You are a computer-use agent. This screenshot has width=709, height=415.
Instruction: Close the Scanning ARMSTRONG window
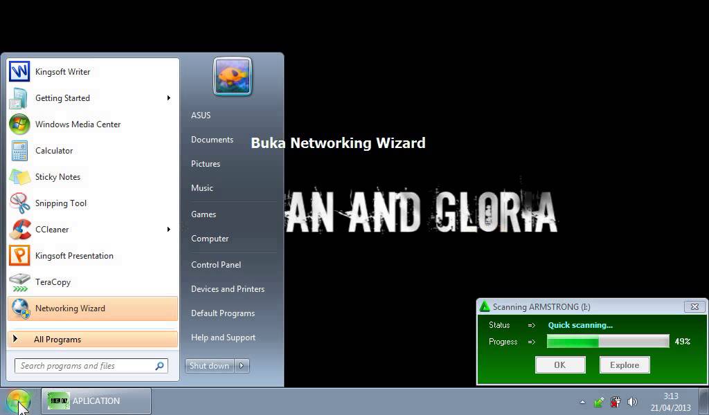[694, 306]
